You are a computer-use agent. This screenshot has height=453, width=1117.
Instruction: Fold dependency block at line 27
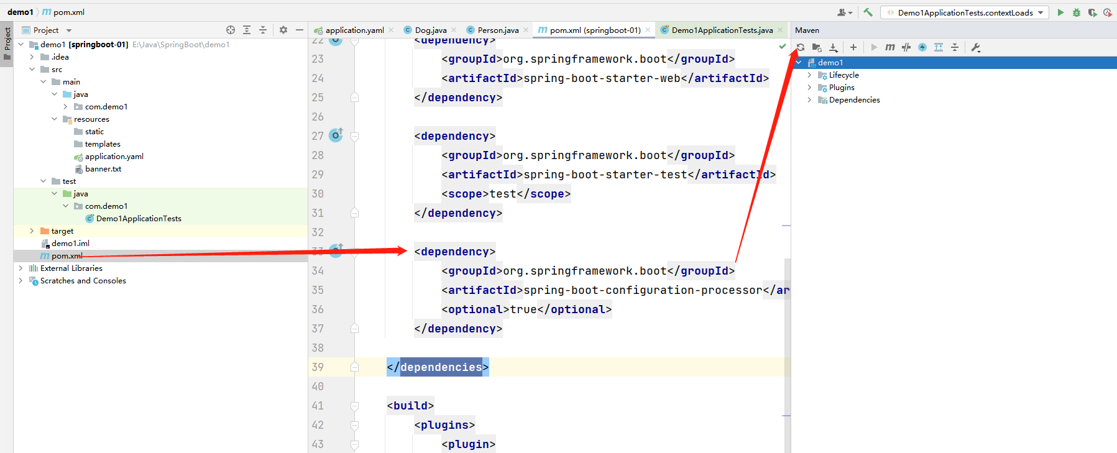[354, 136]
